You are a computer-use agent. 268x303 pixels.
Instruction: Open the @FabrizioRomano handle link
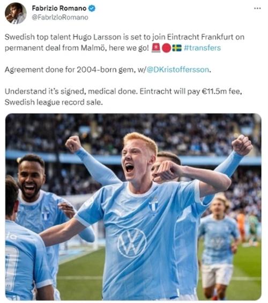[x=60, y=17]
